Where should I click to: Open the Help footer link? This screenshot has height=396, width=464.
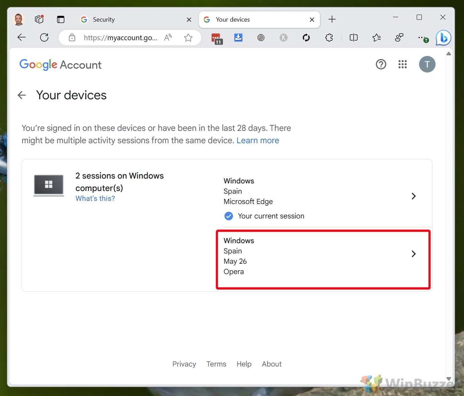point(244,364)
